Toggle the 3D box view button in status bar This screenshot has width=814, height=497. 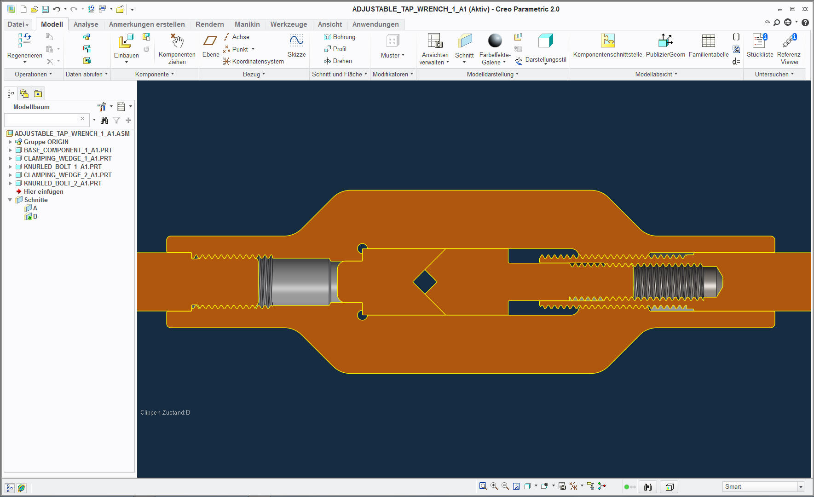tap(670, 487)
